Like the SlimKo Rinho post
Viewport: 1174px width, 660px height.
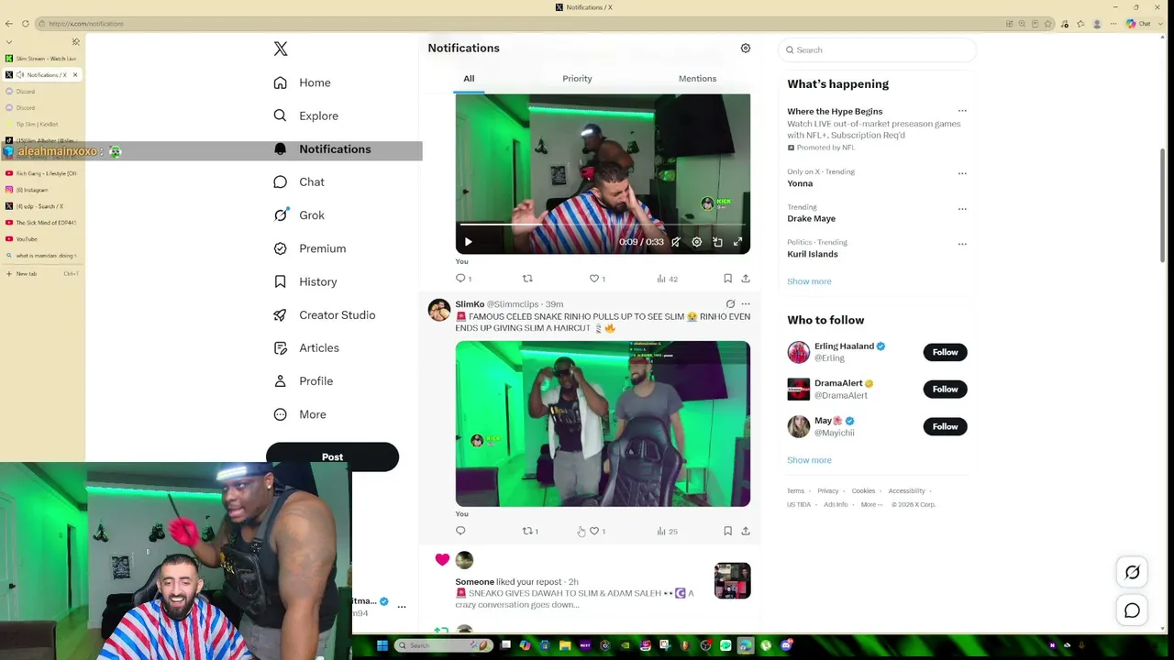click(x=596, y=531)
